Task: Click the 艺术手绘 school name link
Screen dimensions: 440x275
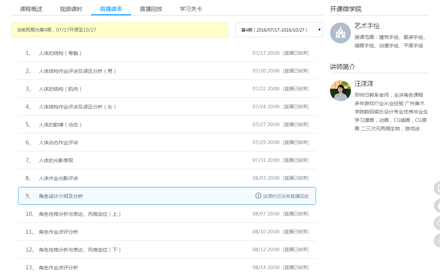Action: coord(367,26)
